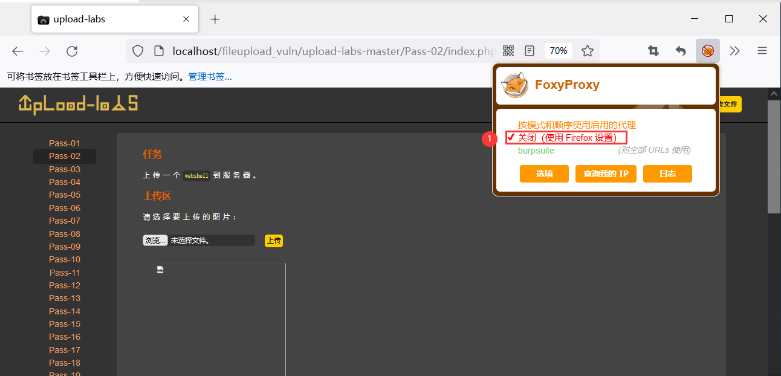Select 按模式和顺序使用启用的代理 option
The image size is (781, 376).
tap(577, 125)
